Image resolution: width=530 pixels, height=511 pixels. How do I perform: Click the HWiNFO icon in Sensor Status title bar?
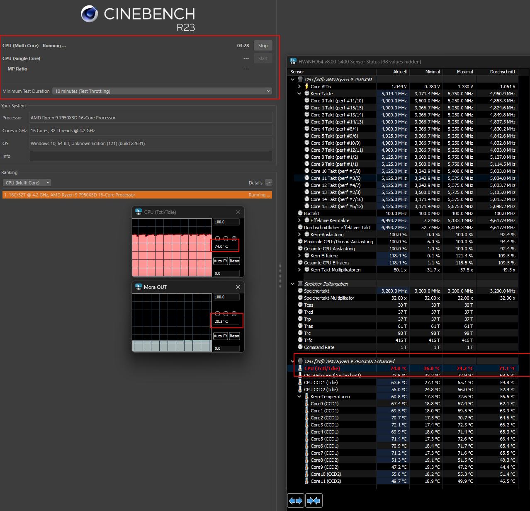[294, 61]
